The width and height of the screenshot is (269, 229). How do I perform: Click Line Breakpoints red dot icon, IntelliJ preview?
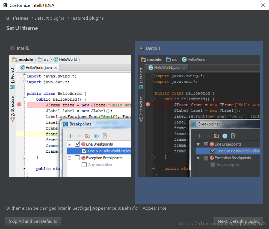(x=83, y=144)
